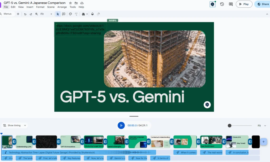Select the text box tool
Screen dimensions: 270x162
coord(64,14)
